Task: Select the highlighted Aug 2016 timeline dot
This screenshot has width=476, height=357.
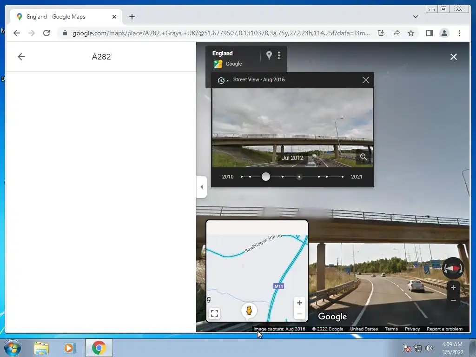Action: (299, 177)
